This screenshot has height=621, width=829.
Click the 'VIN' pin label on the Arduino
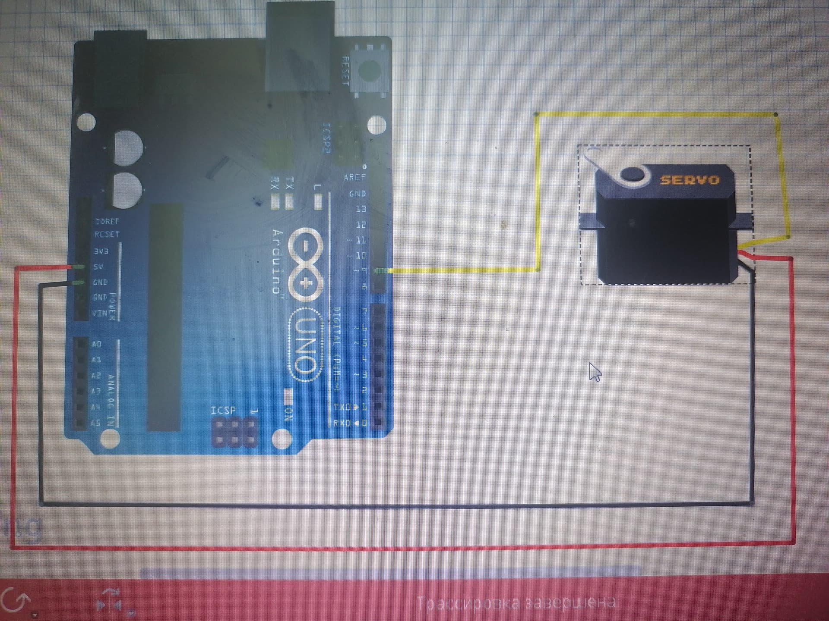[x=99, y=313]
